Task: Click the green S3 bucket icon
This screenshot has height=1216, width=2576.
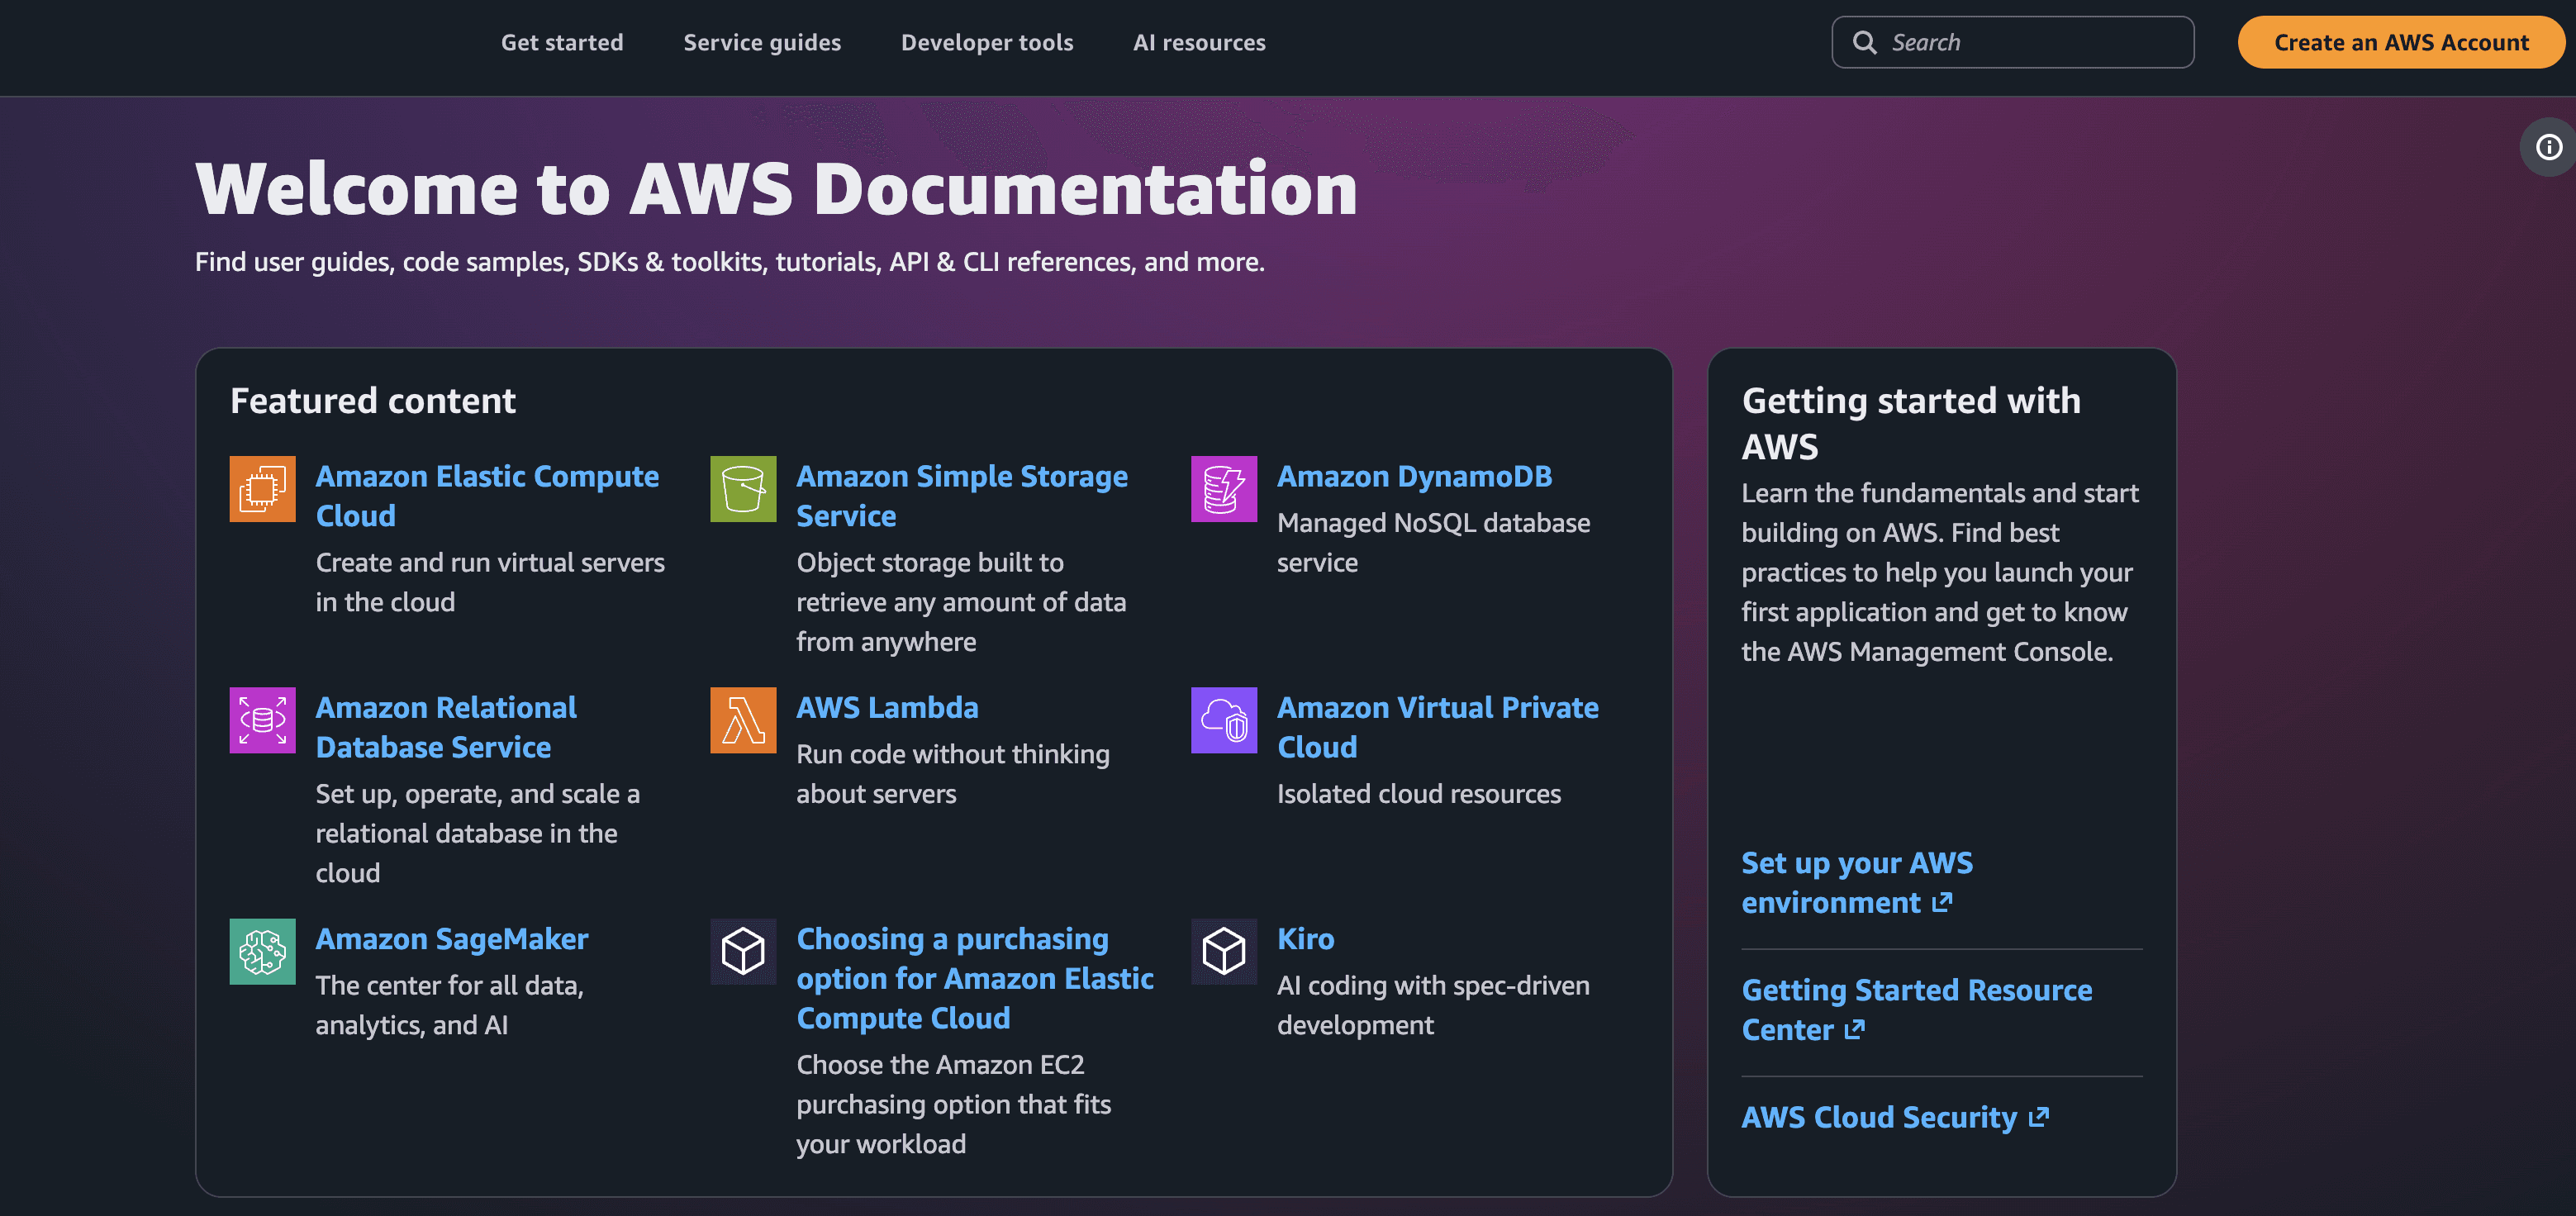Action: click(743, 489)
